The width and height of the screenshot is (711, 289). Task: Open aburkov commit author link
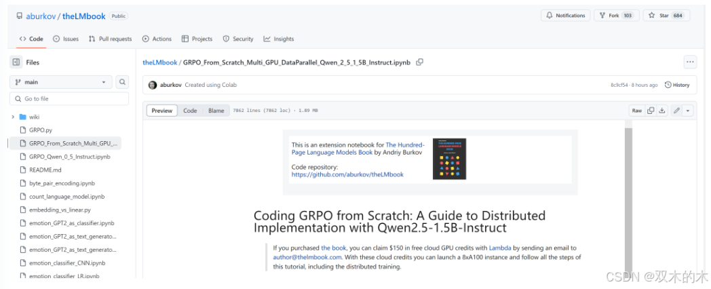pos(171,85)
